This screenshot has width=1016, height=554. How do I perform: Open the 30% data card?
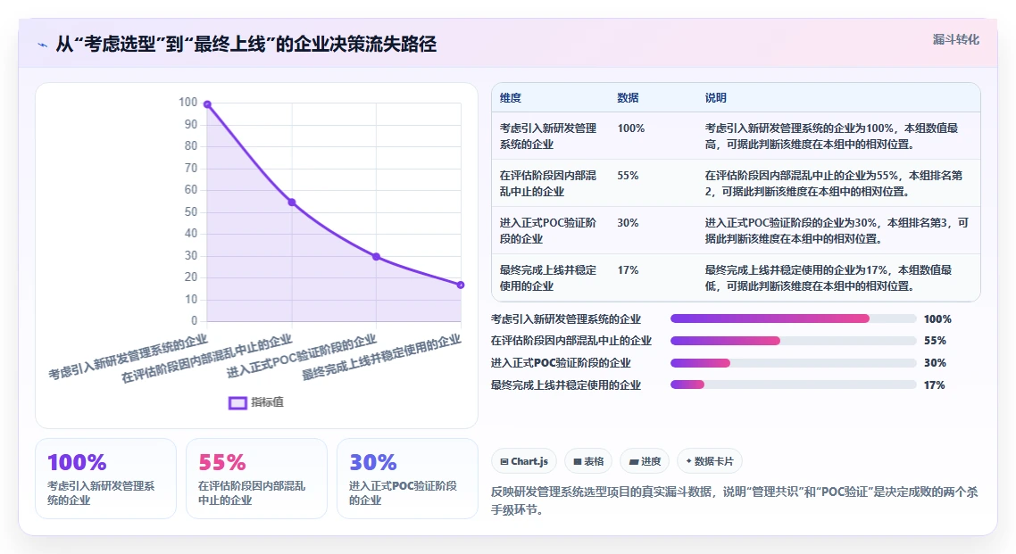pyautogui.click(x=408, y=478)
